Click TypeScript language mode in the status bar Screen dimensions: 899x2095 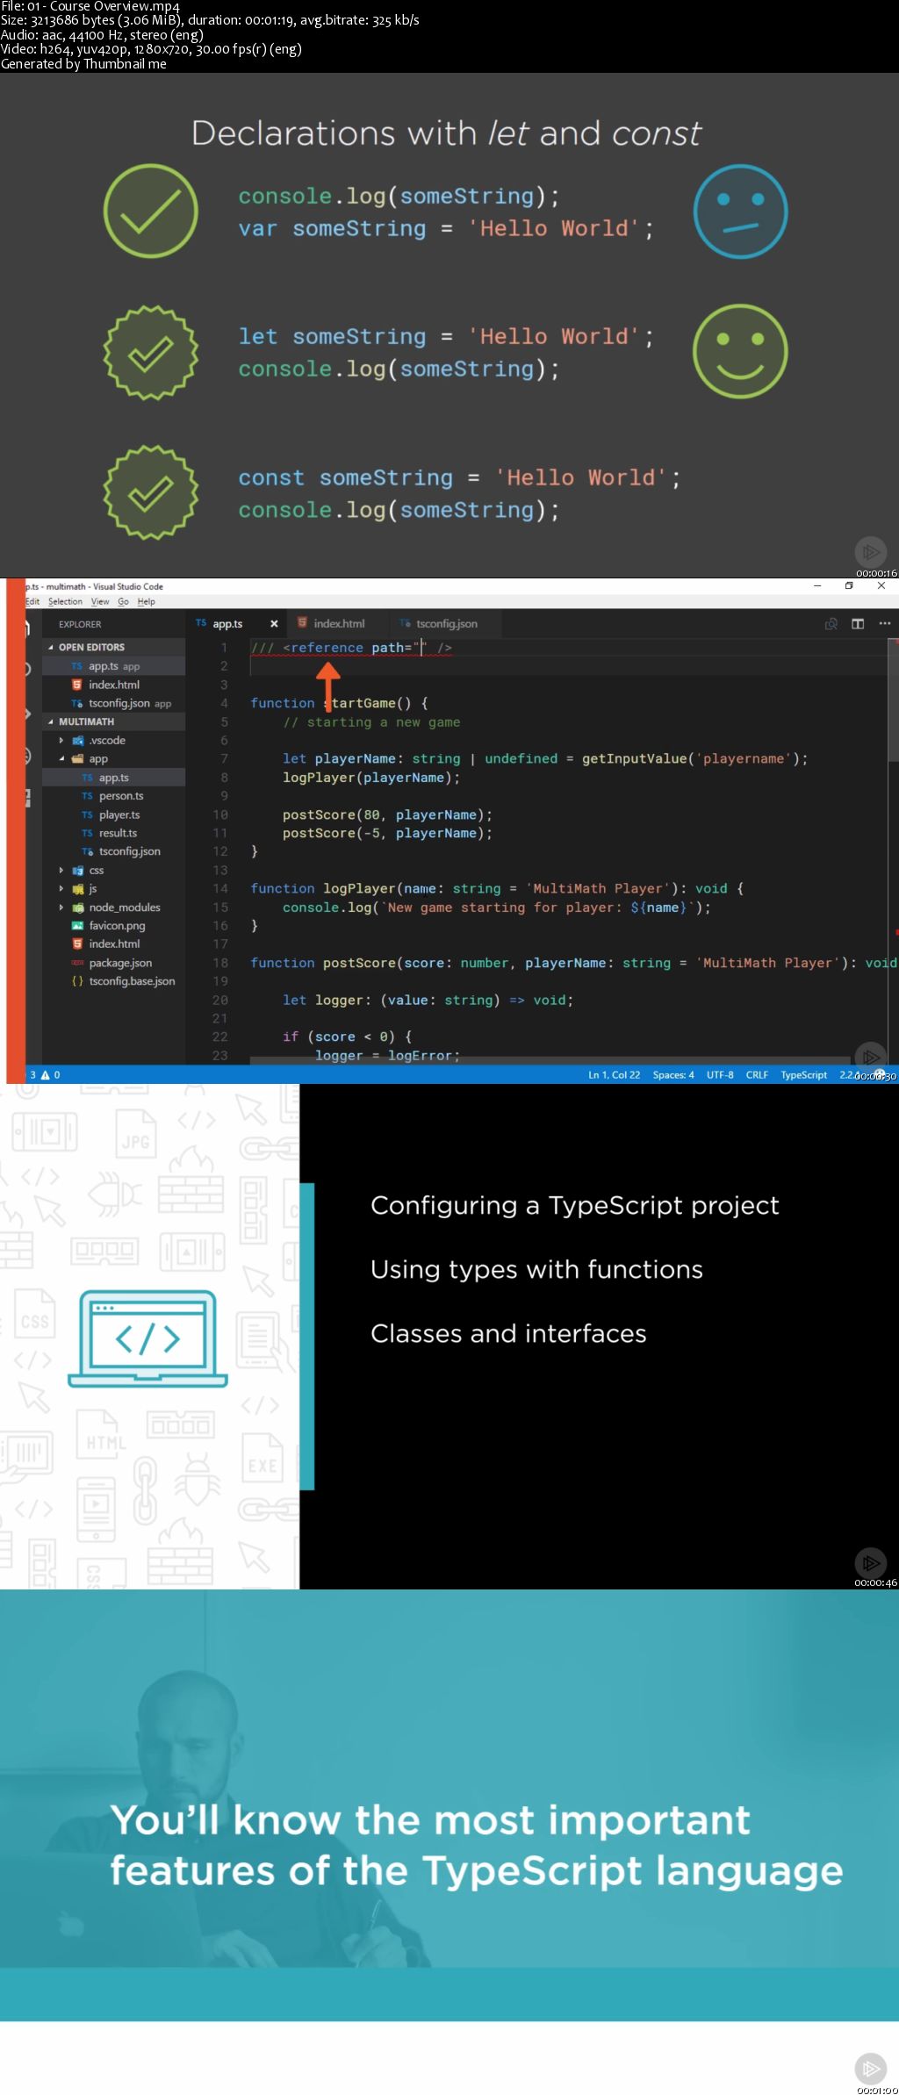pos(804,1075)
